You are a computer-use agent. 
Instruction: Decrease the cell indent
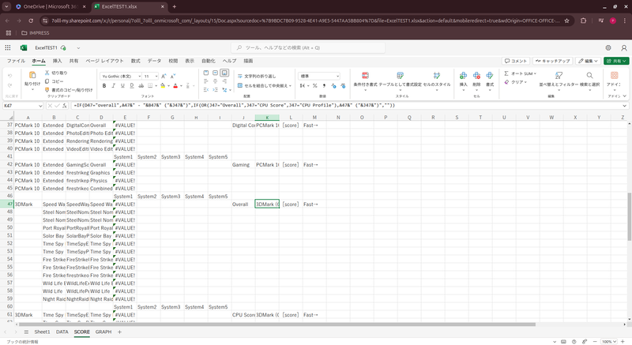tap(206, 90)
